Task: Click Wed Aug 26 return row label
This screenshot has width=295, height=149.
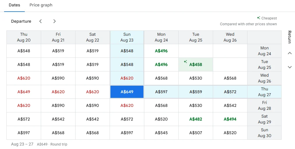Action: click(x=264, y=78)
